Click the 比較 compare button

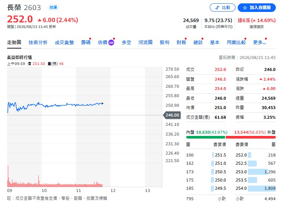222,7
